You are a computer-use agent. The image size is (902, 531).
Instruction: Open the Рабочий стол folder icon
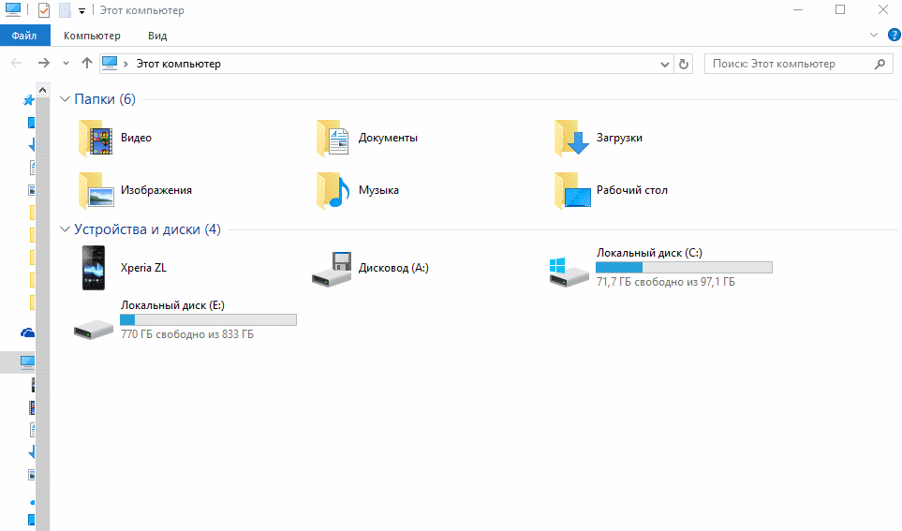coord(572,190)
